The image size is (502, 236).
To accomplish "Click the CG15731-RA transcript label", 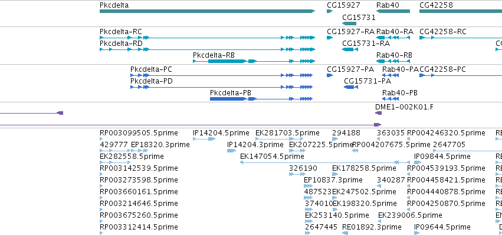I will (x=366, y=44).
